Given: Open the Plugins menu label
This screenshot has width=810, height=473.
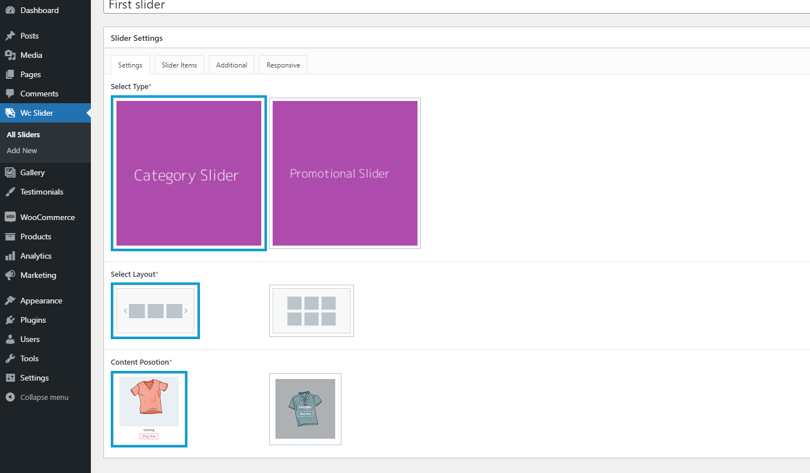Looking at the screenshot, I should pos(33,320).
